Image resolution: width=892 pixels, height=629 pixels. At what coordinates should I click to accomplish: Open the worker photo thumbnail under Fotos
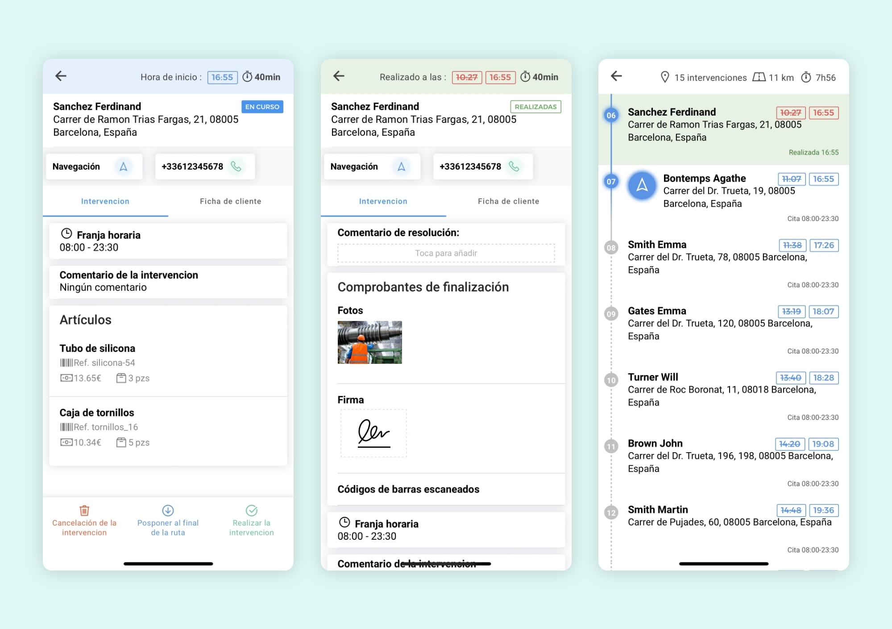pyautogui.click(x=369, y=342)
